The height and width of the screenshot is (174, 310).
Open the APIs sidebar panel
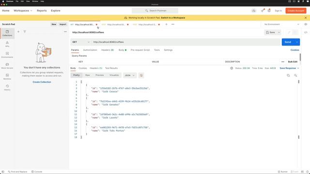(x=7, y=44)
